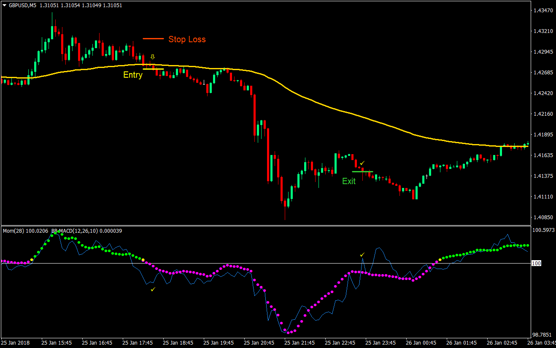Open the chart menu arrow beside GBPUSD,M5
The width and height of the screenshot is (556, 348).
point(4,5)
